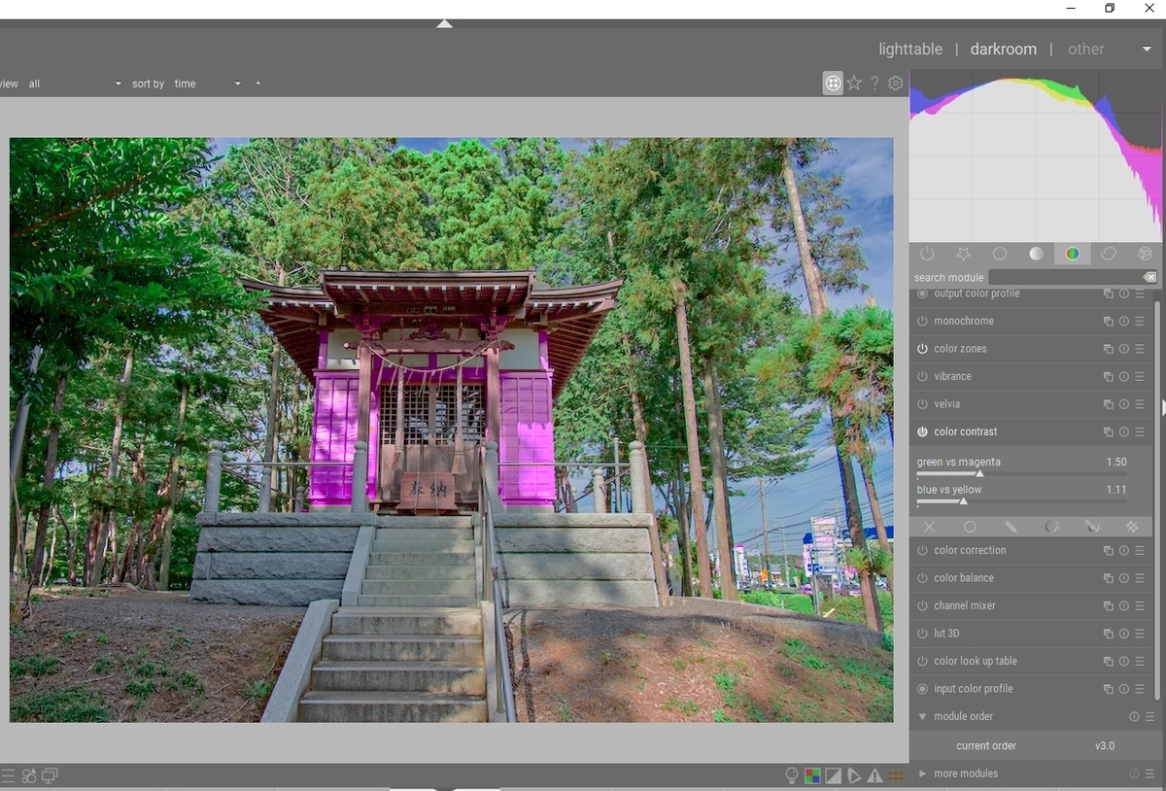The height and width of the screenshot is (791, 1166).
Task: Enable the color look up table module
Action: [x=922, y=661]
